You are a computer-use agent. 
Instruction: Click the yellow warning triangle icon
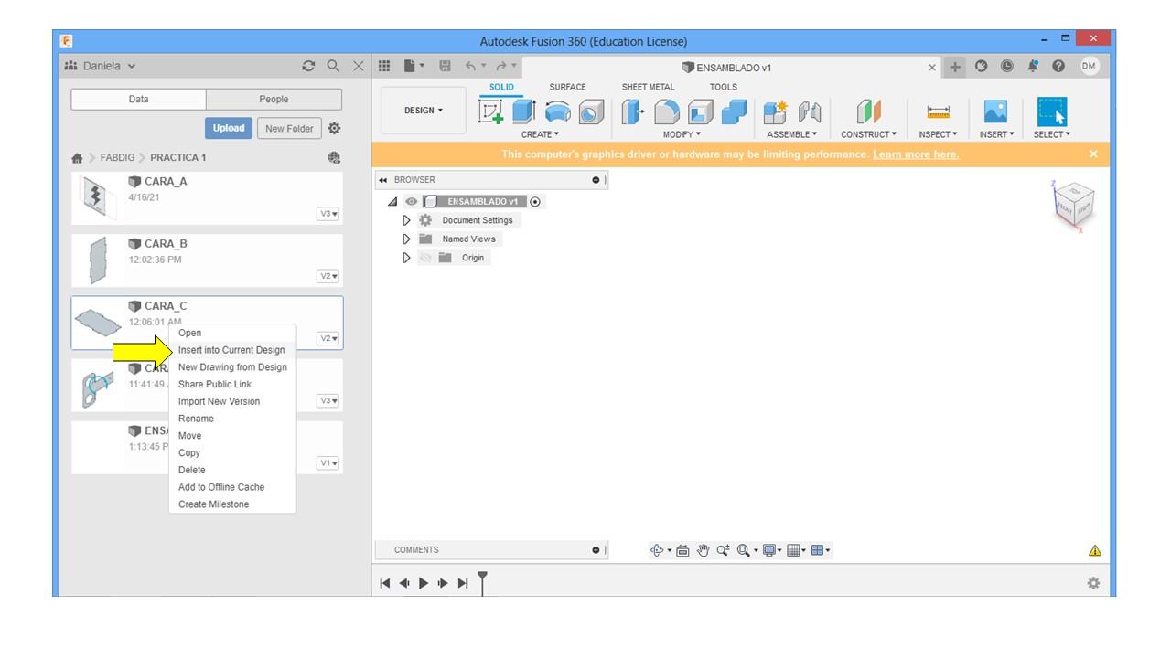pos(1095,550)
